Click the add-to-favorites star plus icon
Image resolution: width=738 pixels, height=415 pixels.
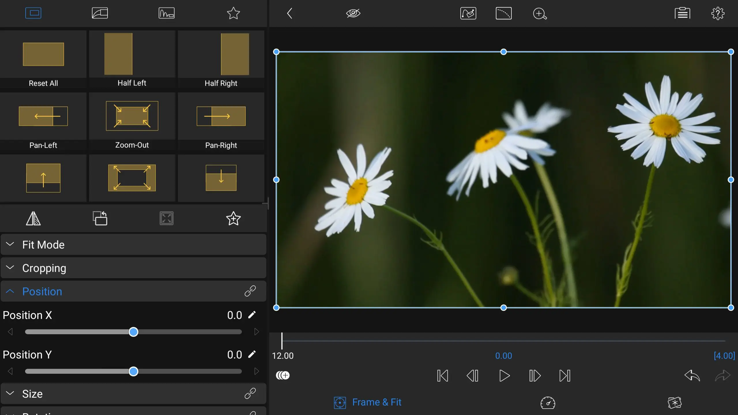coord(233,218)
